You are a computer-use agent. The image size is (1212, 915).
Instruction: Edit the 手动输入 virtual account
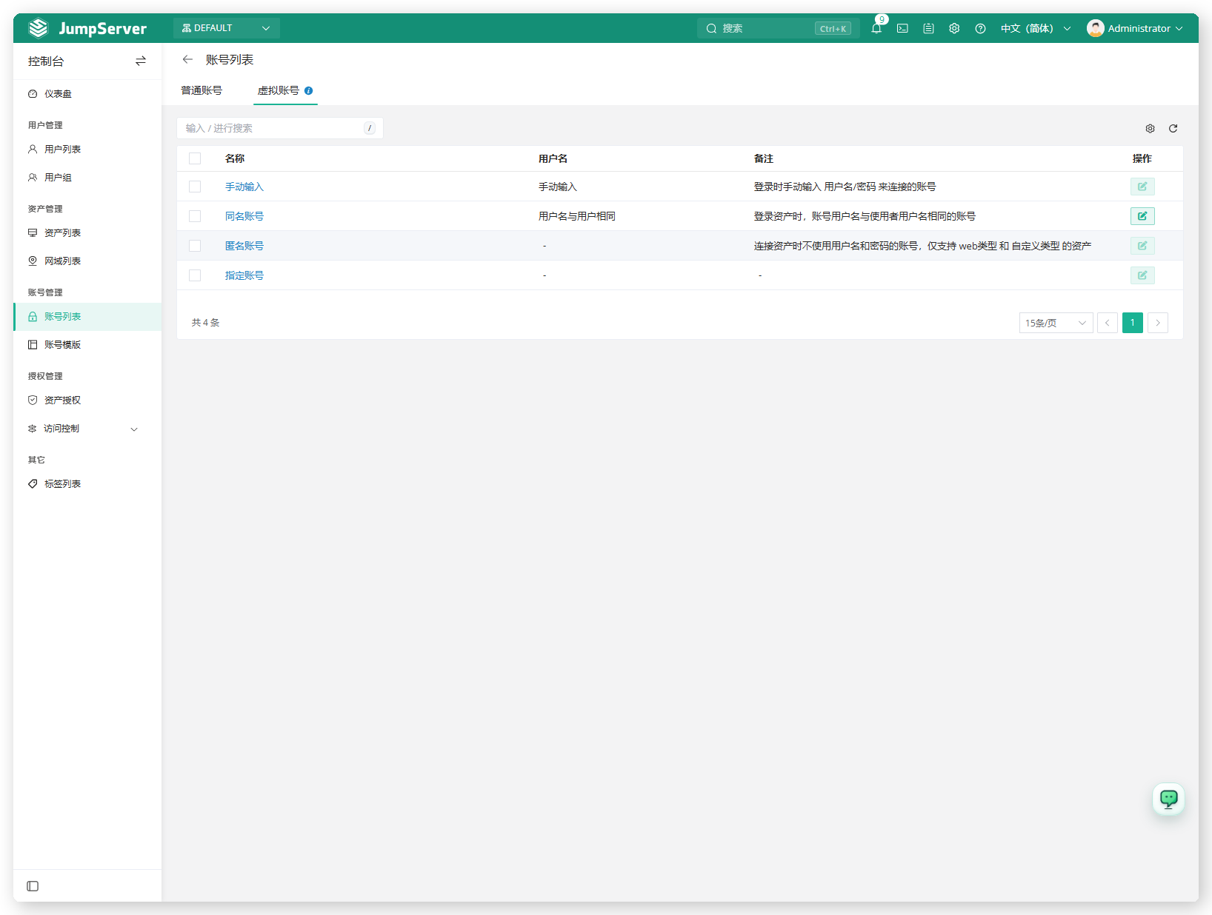pyautogui.click(x=1142, y=187)
